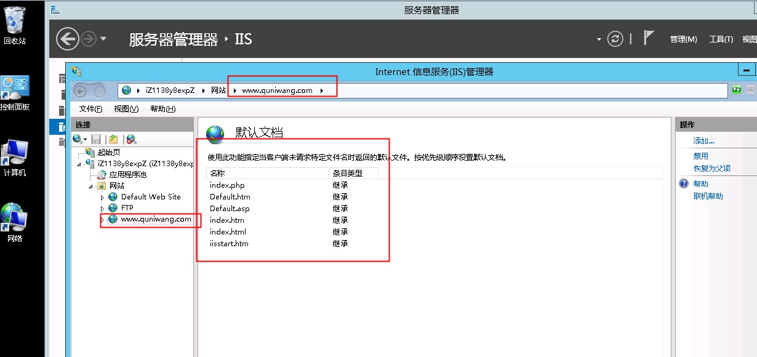Click the delete connection icon with red X
The height and width of the screenshot is (357, 757).
pyautogui.click(x=131, y=139)
